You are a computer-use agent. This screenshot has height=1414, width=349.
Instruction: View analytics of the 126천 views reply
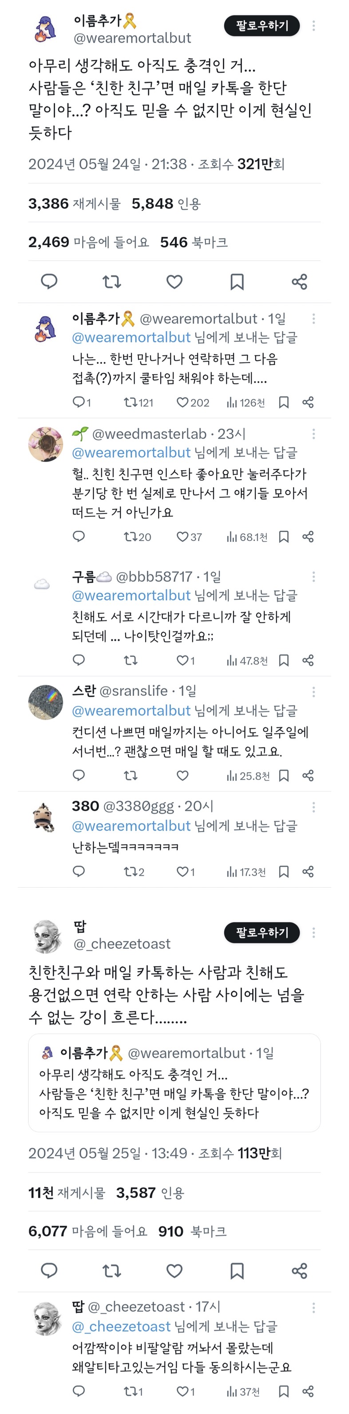(246, 402)
